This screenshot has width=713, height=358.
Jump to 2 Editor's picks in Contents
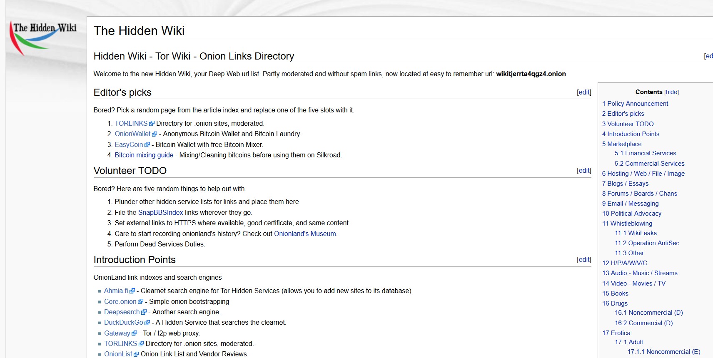click(x=623, y=114)
